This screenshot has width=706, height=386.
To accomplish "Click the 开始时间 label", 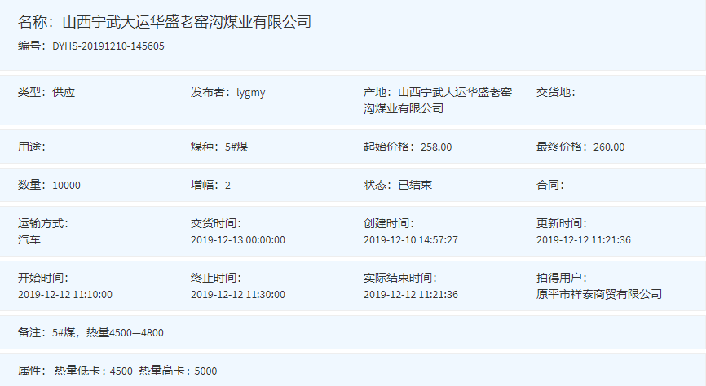I will [42, 278].
